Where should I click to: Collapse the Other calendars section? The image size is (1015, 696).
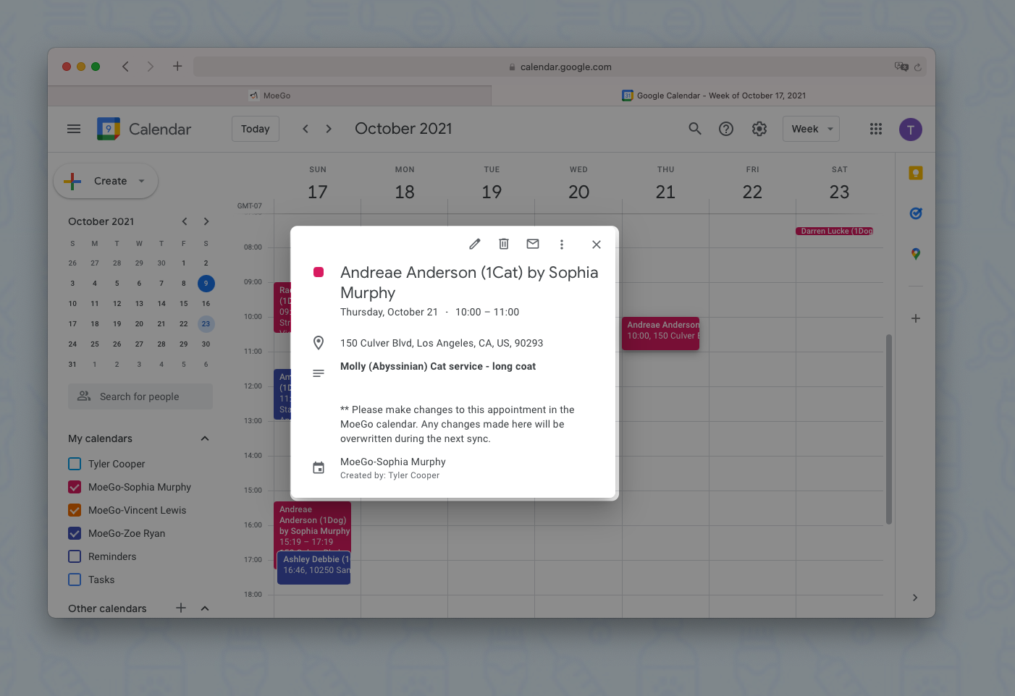pos(205,608)
